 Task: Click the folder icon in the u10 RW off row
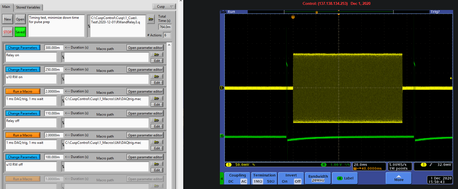[x=157, y=164]
